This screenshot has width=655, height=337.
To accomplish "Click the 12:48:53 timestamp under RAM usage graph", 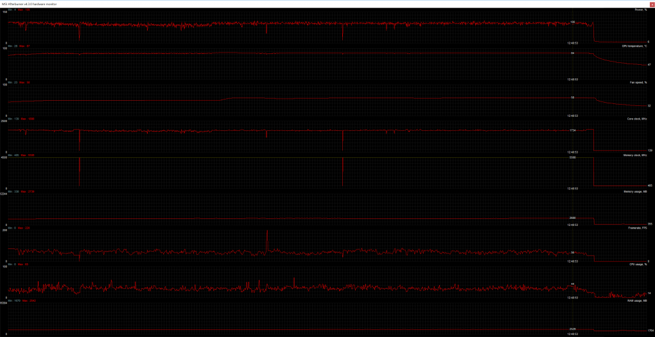I will pyautogui.click(x=572, y=334).
